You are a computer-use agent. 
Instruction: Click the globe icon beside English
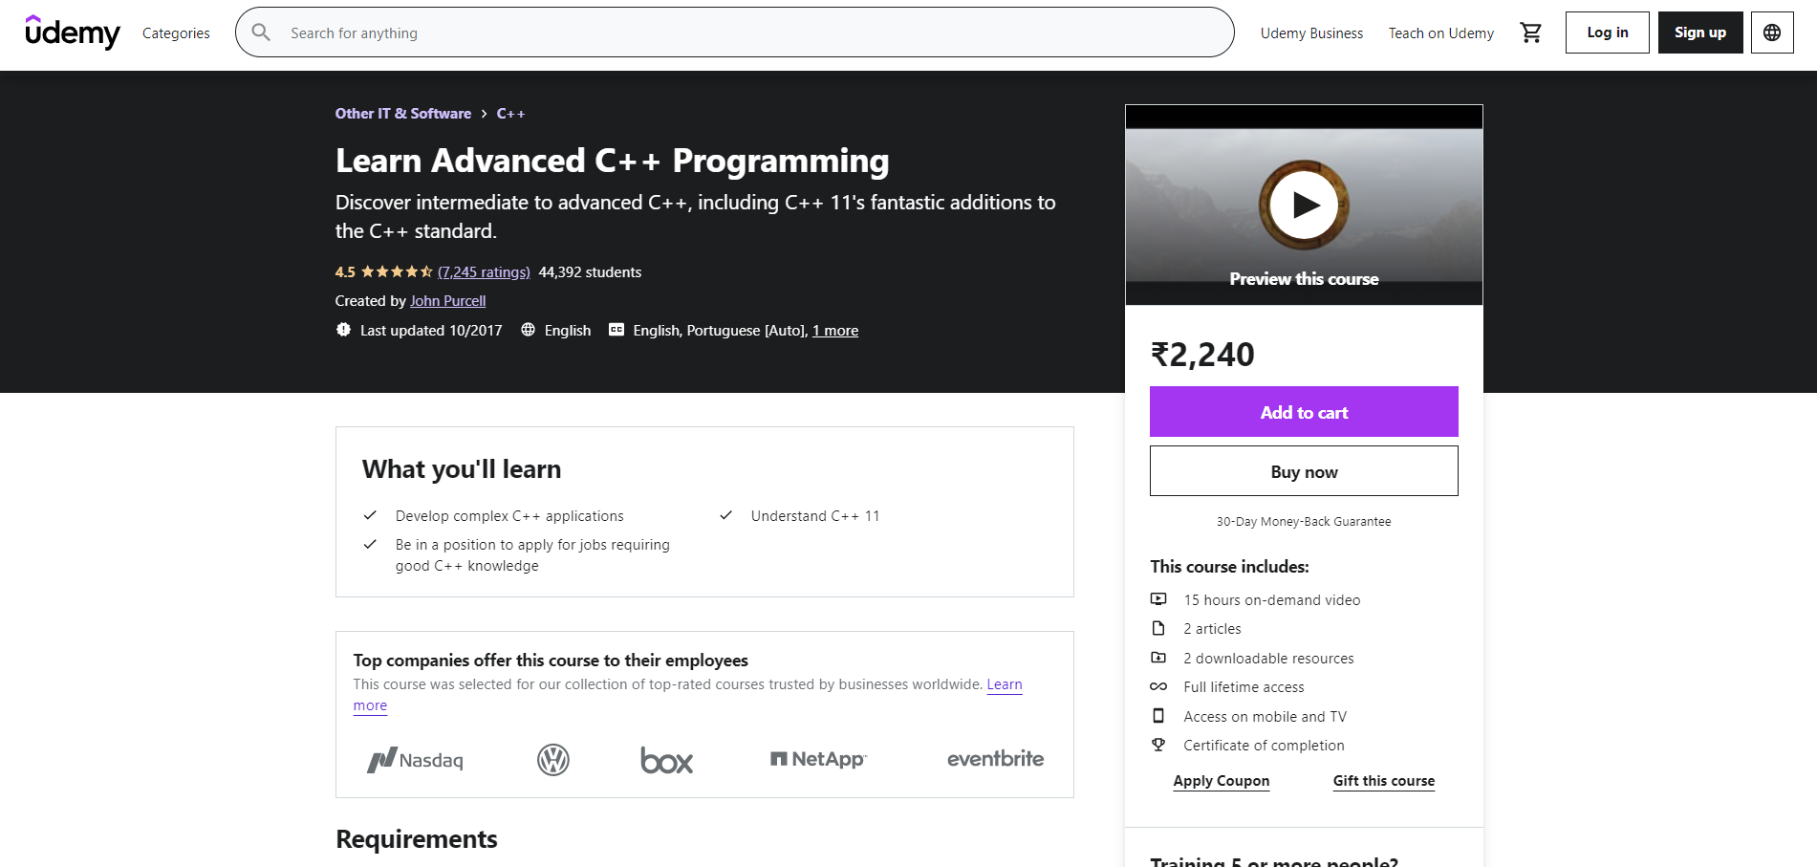pyautogui.click(x=528, y=330)
